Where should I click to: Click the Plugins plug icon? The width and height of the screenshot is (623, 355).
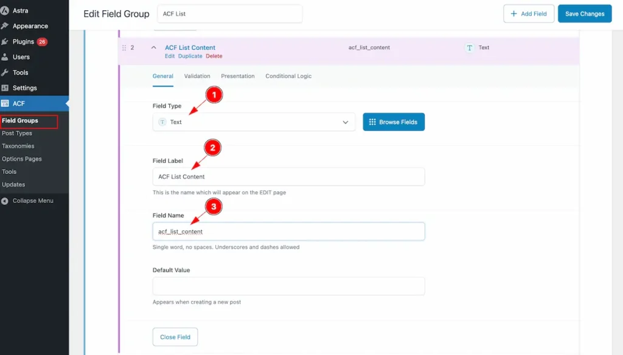pyautogui.click(x=5, y=42)
